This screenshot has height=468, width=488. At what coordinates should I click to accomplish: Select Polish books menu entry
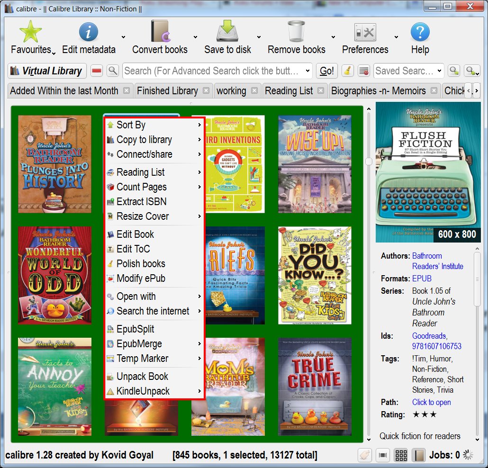pos(154,264)
